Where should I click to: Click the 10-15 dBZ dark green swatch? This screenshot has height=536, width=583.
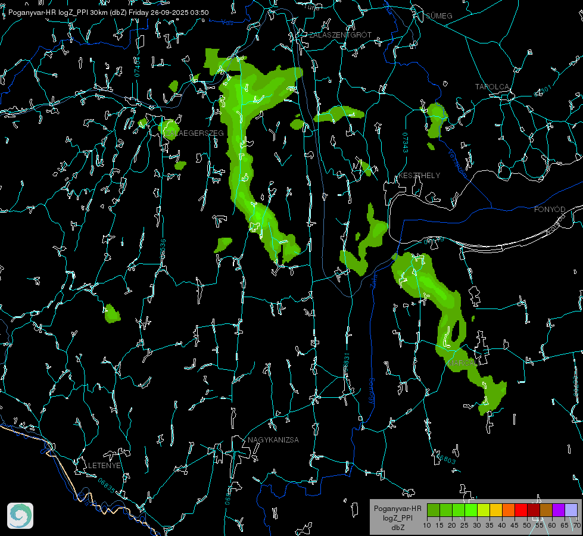434,510
